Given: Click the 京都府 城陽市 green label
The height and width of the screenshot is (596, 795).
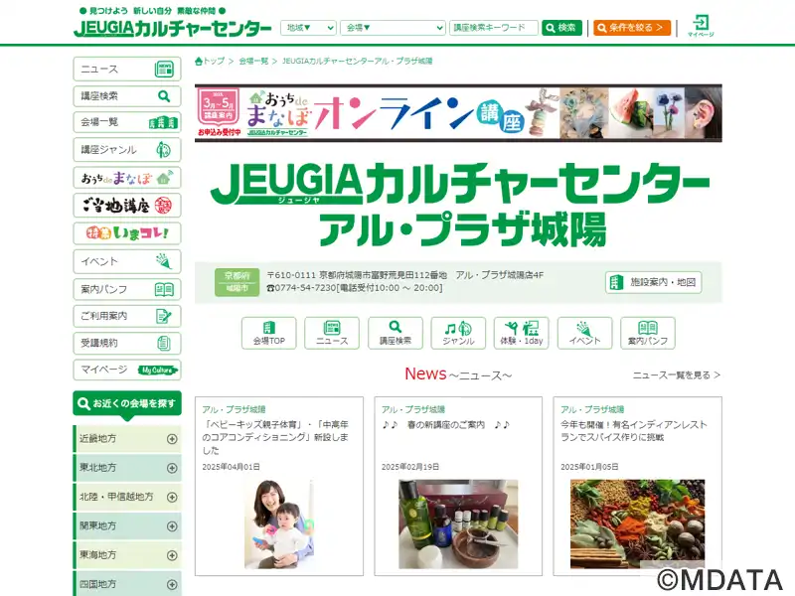Looking at the screenshot, I should pyautogui.click(x=237, y=282).
